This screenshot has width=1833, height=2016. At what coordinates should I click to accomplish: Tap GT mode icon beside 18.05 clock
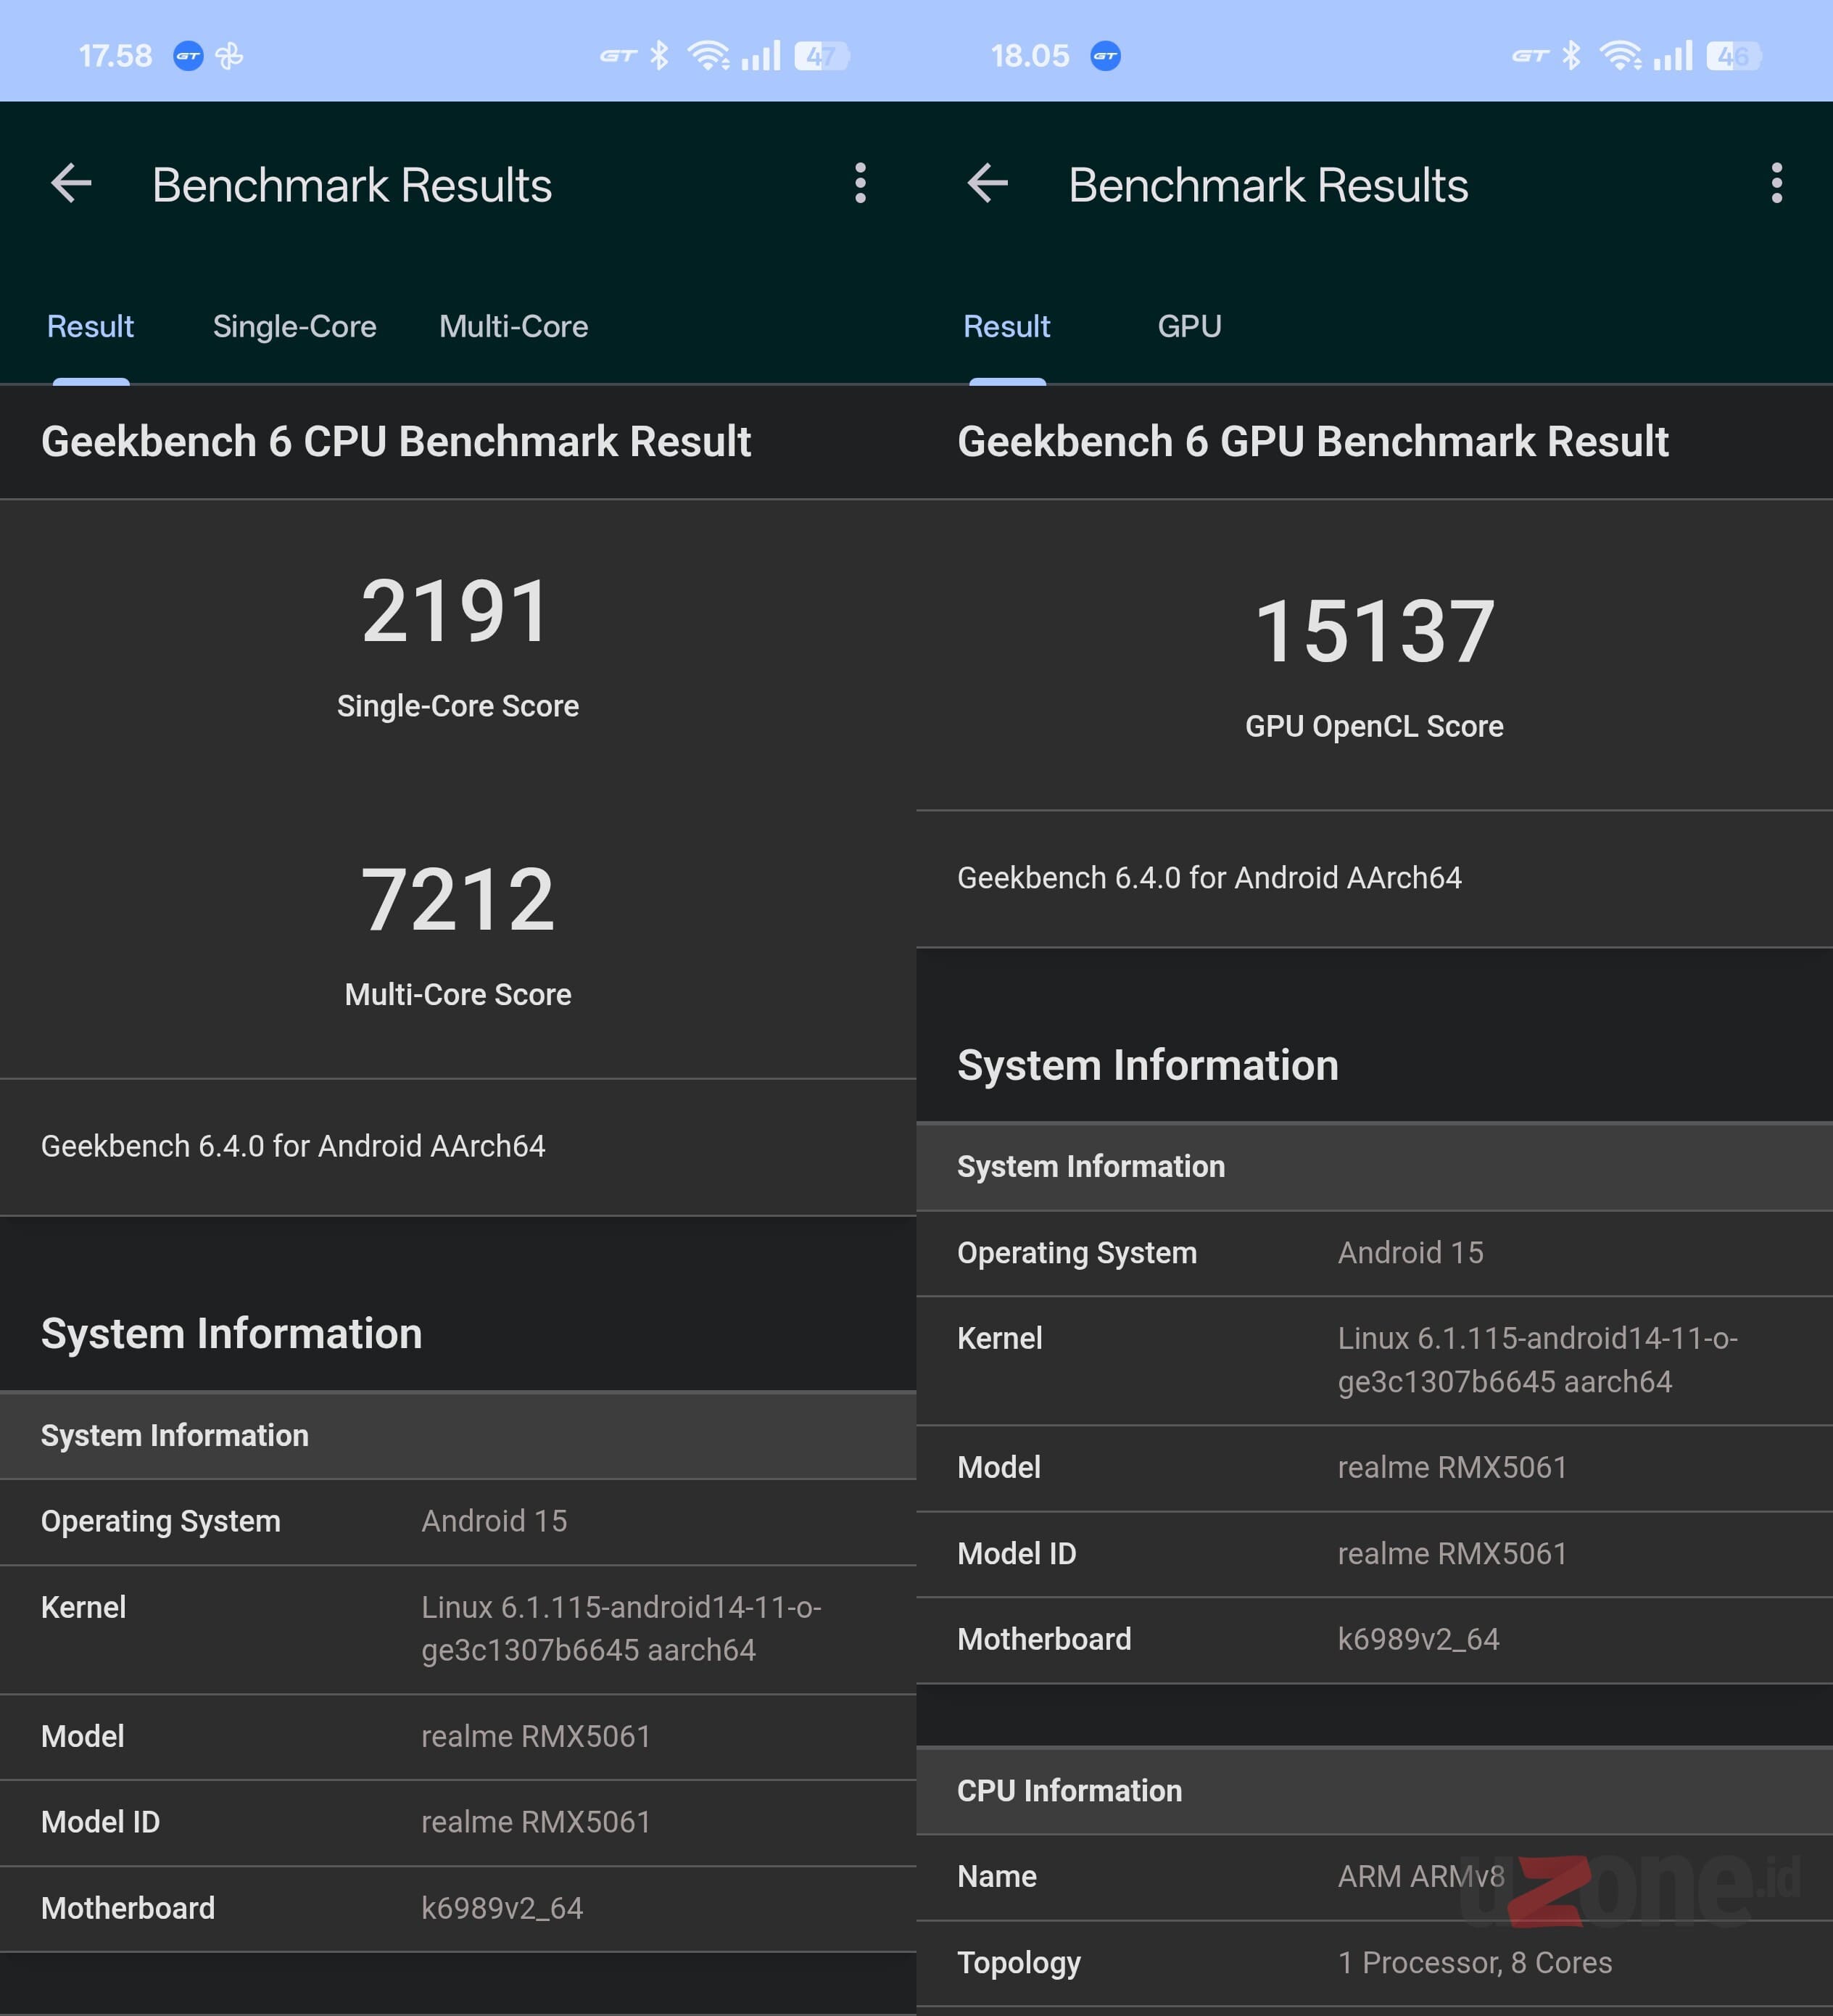pos(1105,56)
